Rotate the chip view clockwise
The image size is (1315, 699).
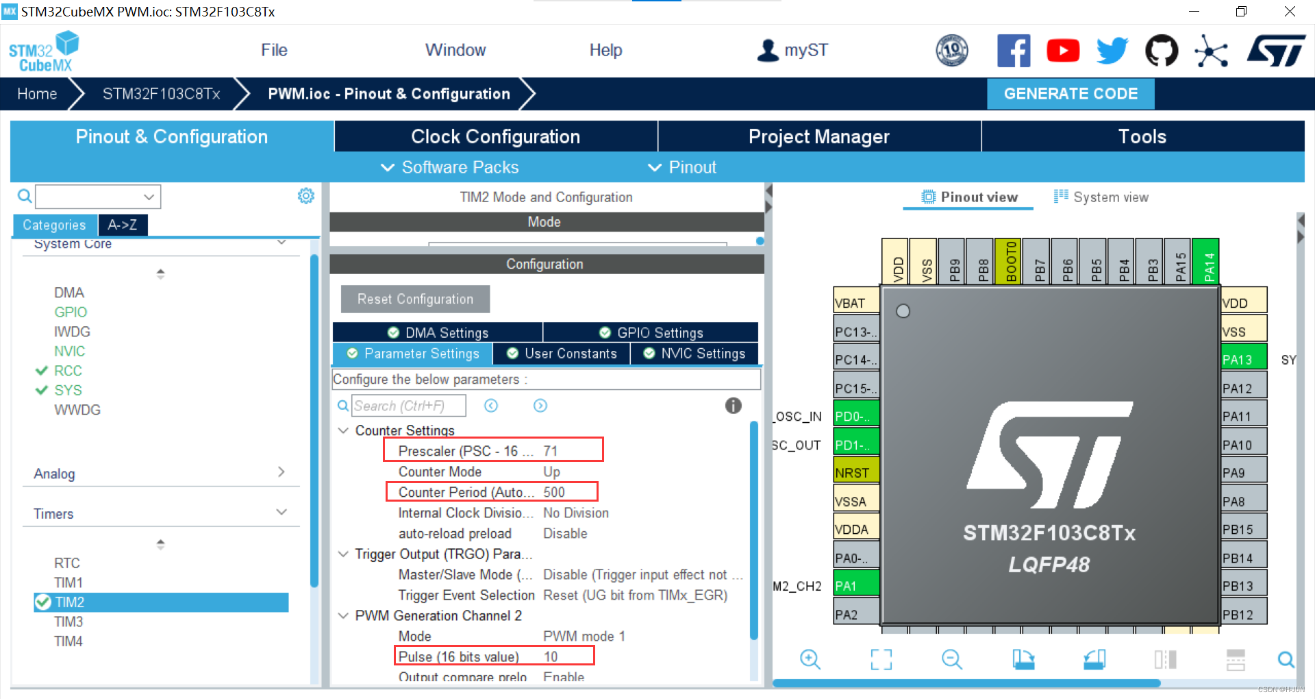coord(1023,659)
